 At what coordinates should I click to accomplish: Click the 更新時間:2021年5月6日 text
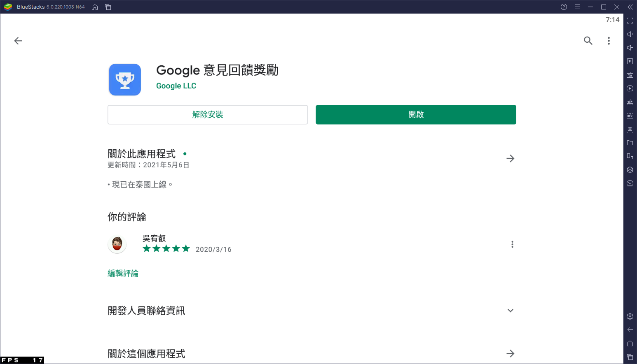(148, 165)
